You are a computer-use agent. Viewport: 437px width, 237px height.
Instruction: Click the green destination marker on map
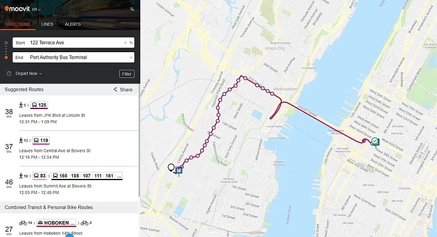point(375,142)
